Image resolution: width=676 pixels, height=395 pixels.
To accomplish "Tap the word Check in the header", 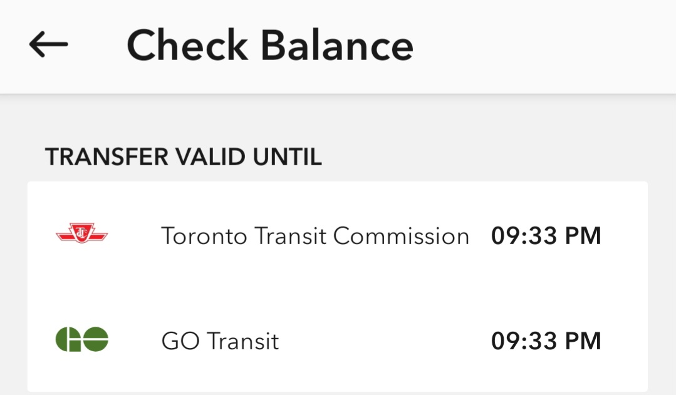I will [187, 45].
